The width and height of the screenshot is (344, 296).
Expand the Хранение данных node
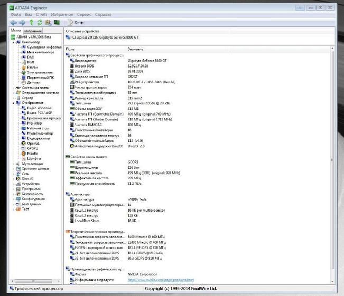[13, 169]
